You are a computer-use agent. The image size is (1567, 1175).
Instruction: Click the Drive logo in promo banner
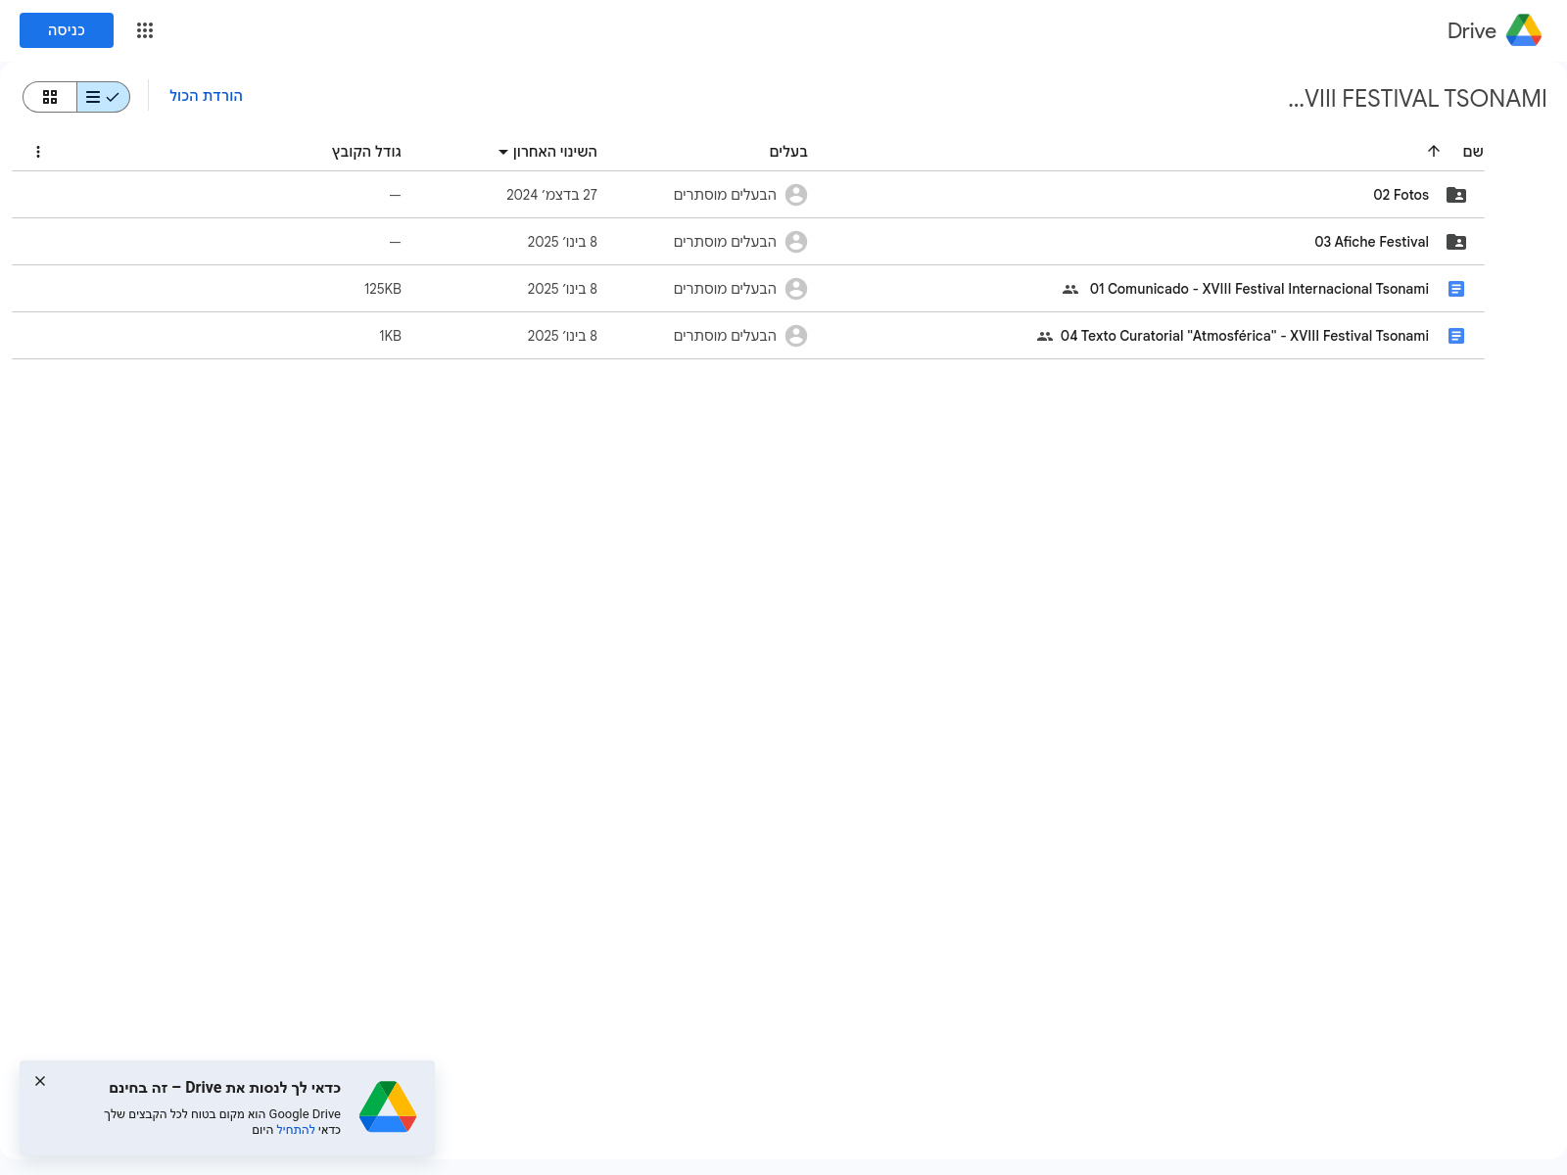388,1106
